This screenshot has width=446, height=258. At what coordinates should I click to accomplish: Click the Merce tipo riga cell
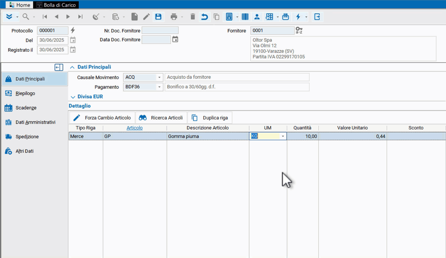(x=85, y=136)
